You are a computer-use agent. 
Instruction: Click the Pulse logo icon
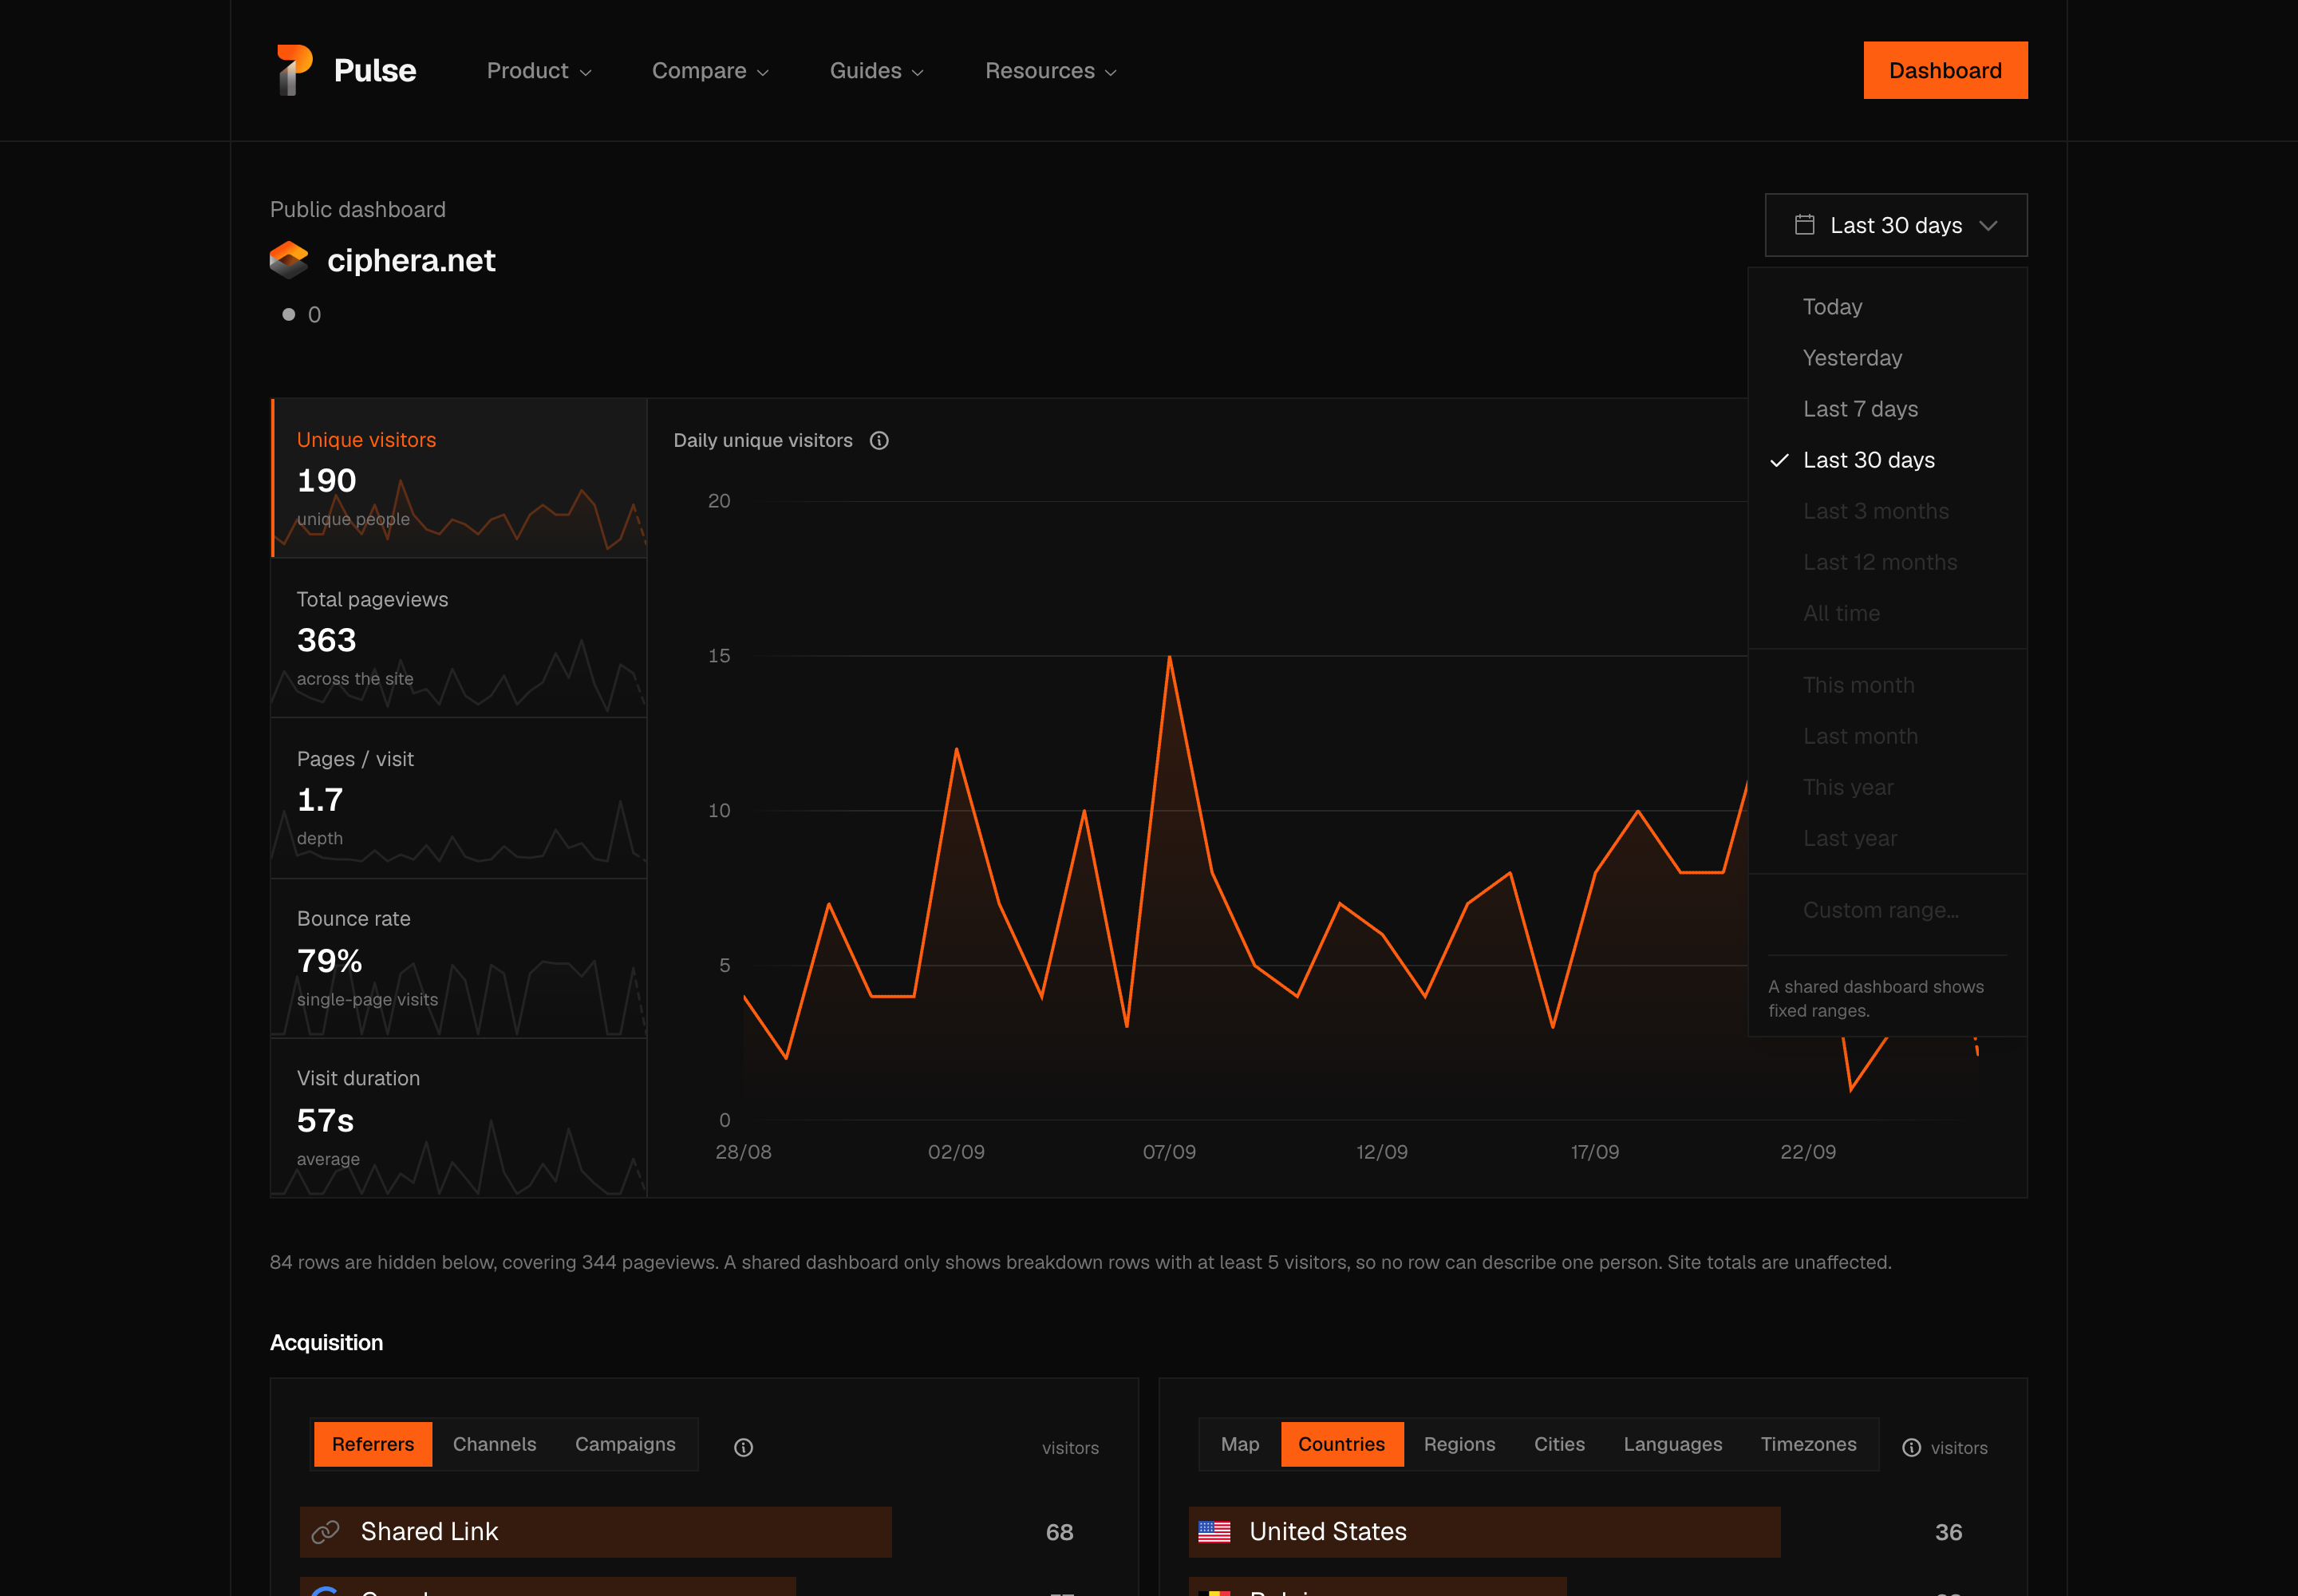pyautogui.click(x=294, y=70)
